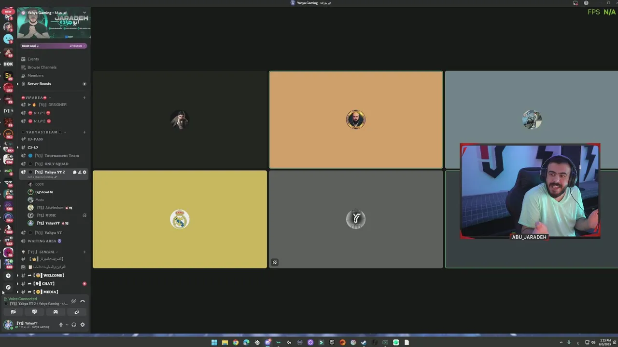Screen dimensions: 618x347
Task: Click deafened icon on gray tile
Action: [275, 262]
